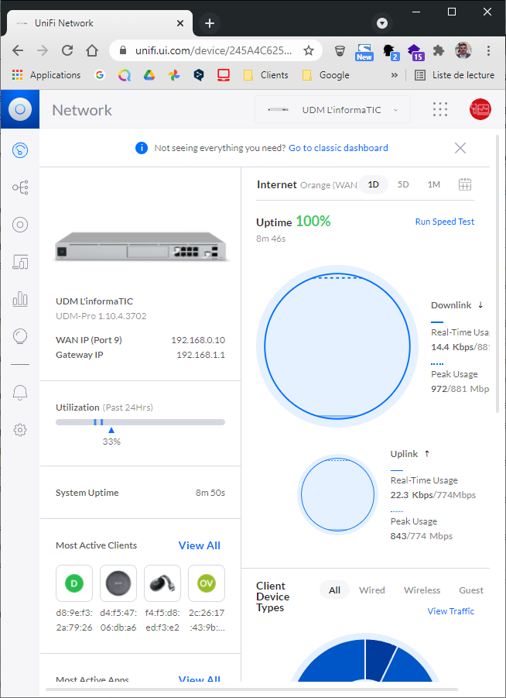This screenshot has height=698, width=506.
Task: Open the Client Devices sidebar icon
Action: (x=20, y=262)
